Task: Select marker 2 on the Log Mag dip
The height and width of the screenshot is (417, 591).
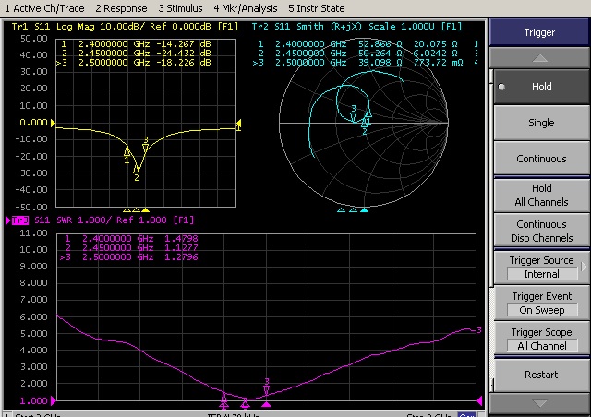Action: click(x=137, y=168)
